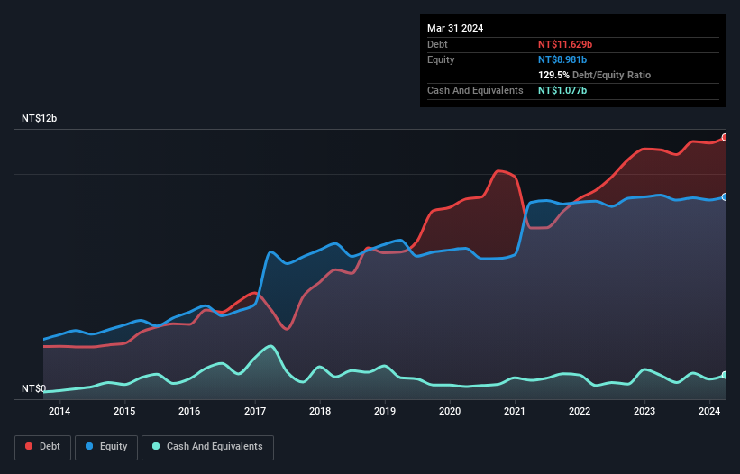Toggle Cash And Equivalents legend button

point(207,447)
